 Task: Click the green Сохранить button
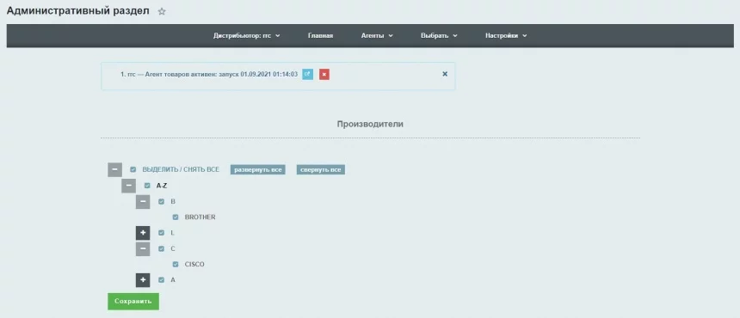[x=133, y=302]
